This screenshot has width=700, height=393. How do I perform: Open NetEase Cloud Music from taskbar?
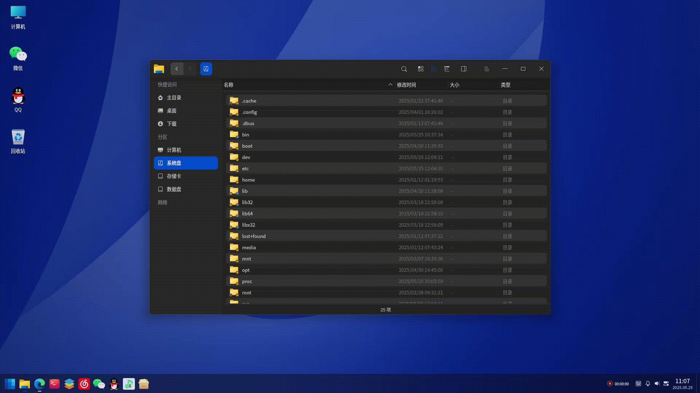(x=84, y=384)
